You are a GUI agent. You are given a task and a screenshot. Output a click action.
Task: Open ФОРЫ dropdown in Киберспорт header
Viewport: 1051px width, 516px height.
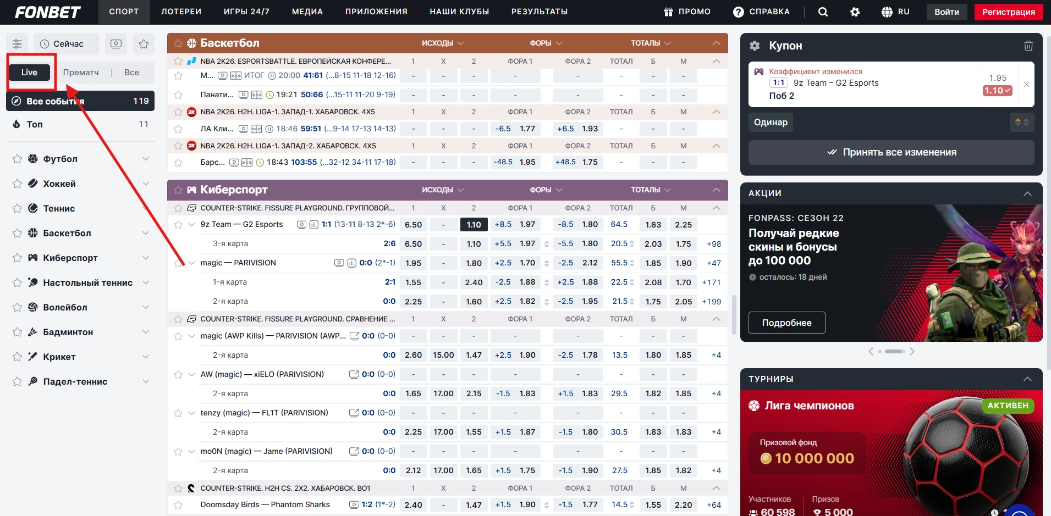click(546, 190)
